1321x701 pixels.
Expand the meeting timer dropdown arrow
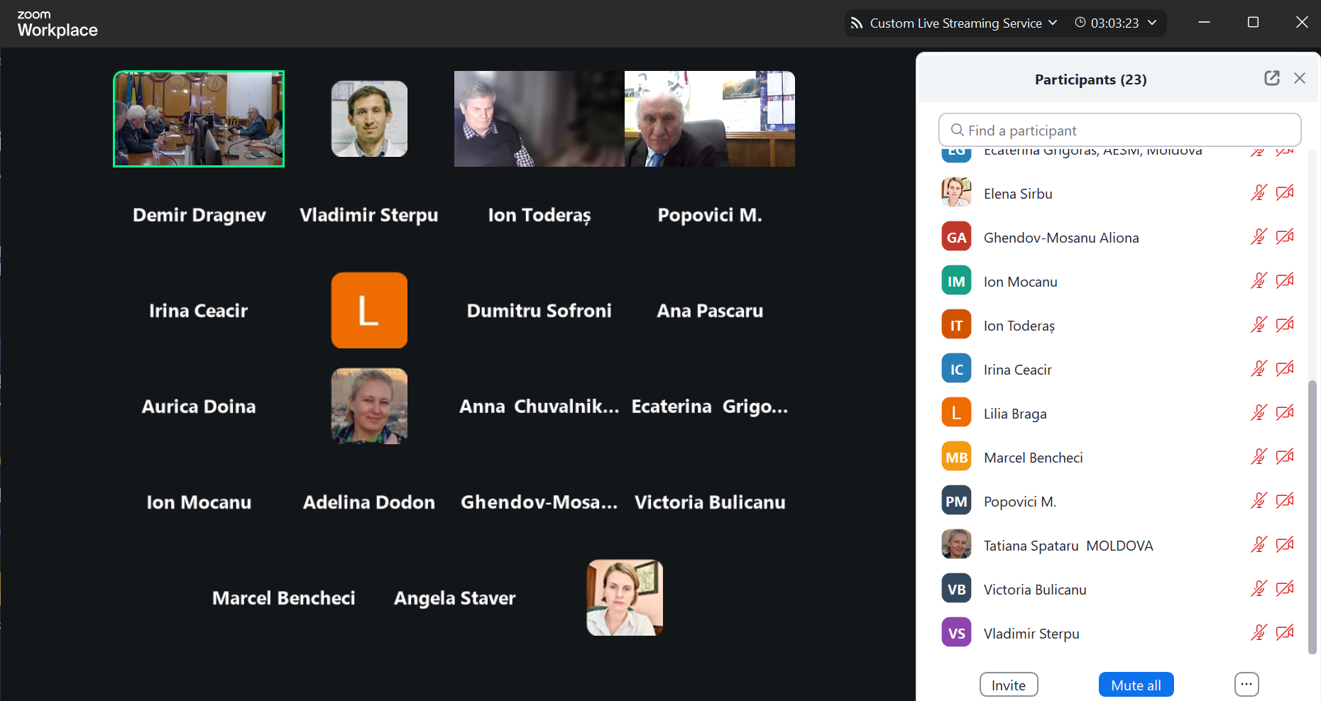[x=1152, y=23]
